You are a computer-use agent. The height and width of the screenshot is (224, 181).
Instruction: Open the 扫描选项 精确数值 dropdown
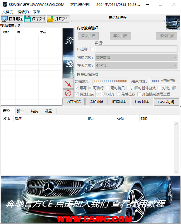[136, 58]
